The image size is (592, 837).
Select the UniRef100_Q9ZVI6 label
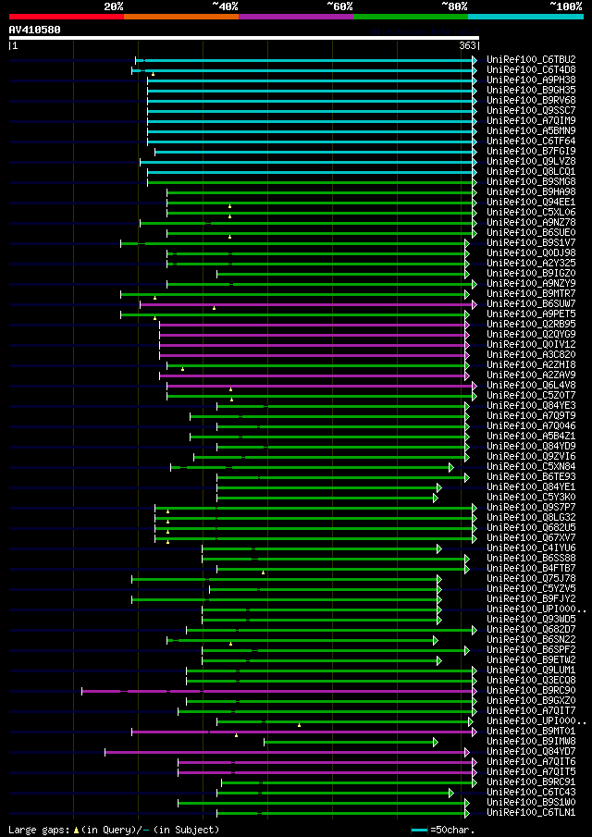point(531,457)
